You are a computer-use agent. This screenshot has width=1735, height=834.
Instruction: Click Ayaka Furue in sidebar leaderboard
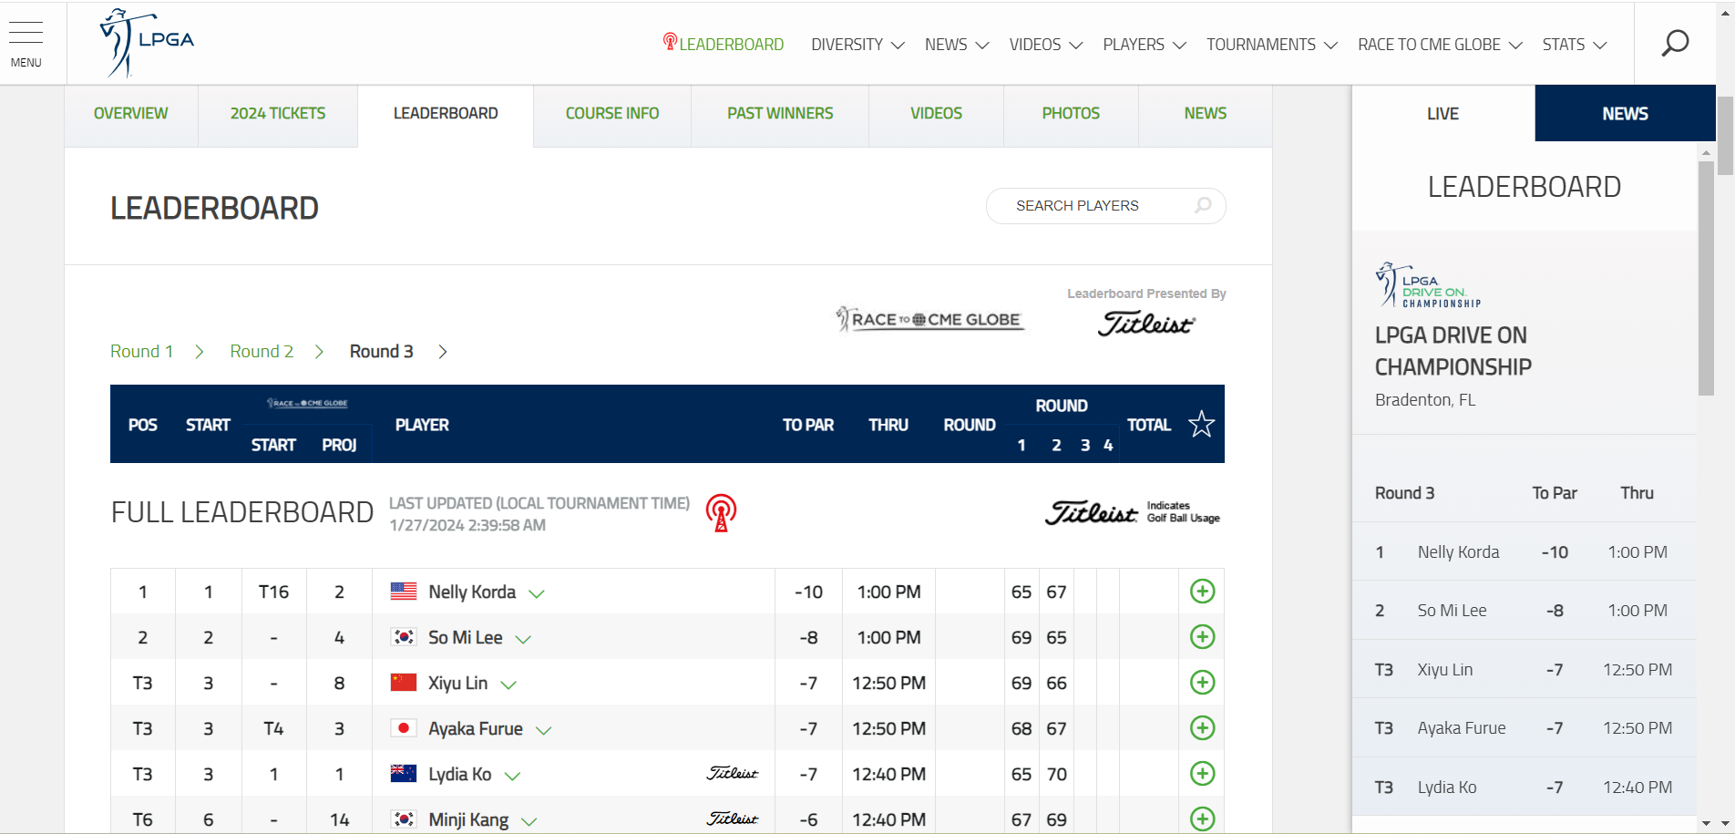[1462, 728]
